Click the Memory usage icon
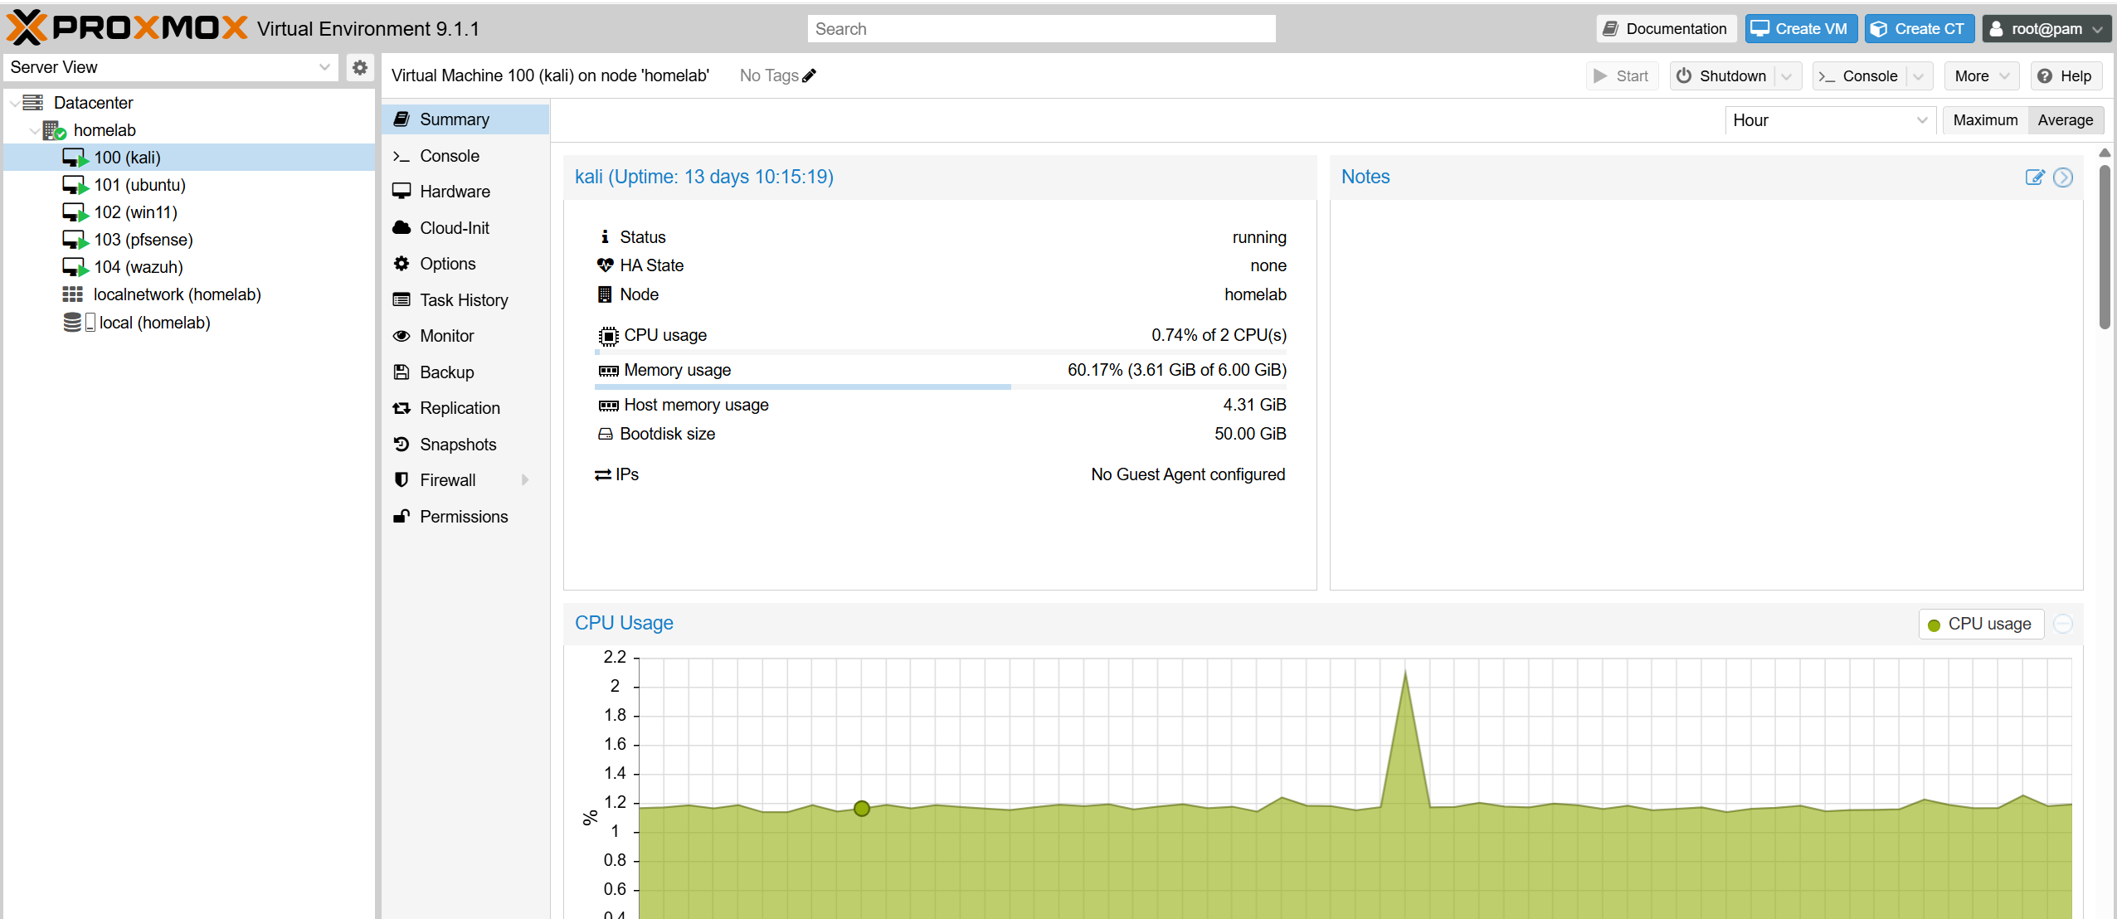2117x919 pixels. 609,371
